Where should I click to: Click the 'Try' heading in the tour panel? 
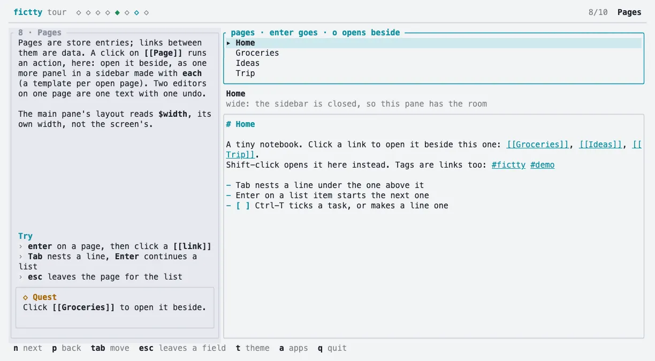(x=25, y=236)
